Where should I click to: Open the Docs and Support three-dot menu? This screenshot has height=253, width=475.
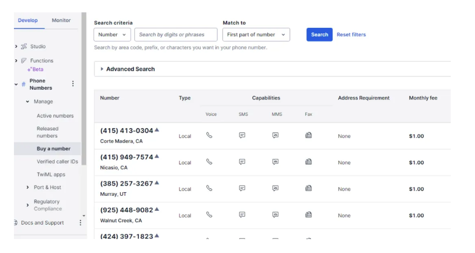80,223
